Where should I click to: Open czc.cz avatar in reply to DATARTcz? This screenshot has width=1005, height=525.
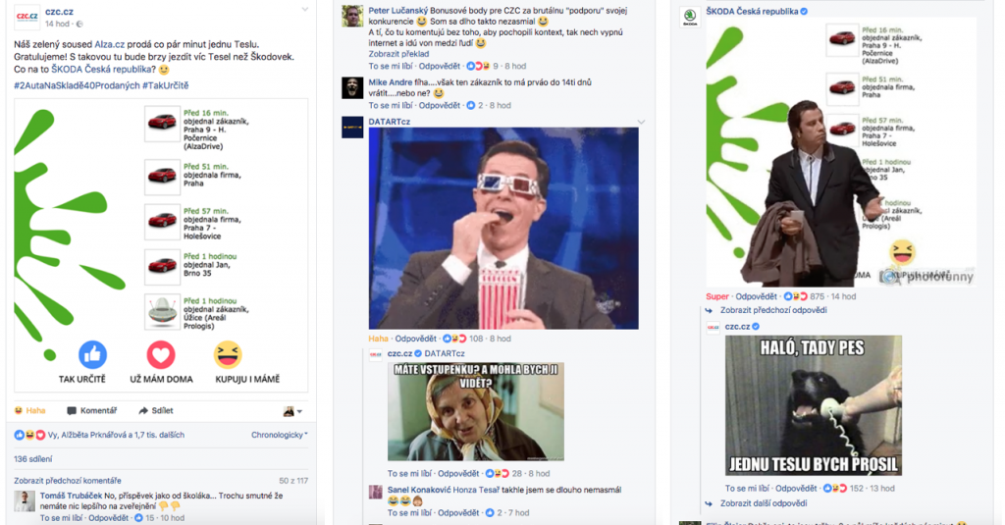tap(376, 356)
